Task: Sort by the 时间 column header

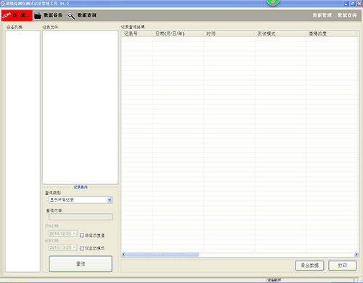Action: [229, 33]
